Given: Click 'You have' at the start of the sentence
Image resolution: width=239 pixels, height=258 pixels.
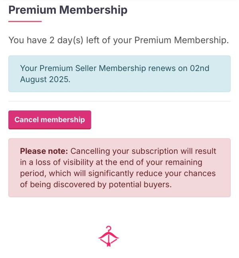Looking at the screenshot, I should point(27,40).
